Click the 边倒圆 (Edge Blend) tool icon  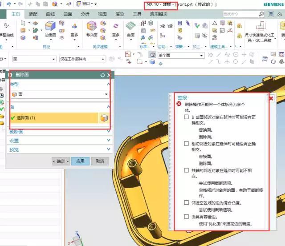click(50, 26)
